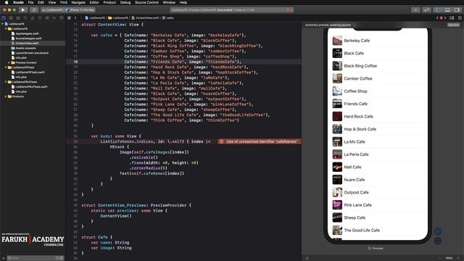
Task: Collapse the ListDemoFR project root
Action: [x=3, y=24]
